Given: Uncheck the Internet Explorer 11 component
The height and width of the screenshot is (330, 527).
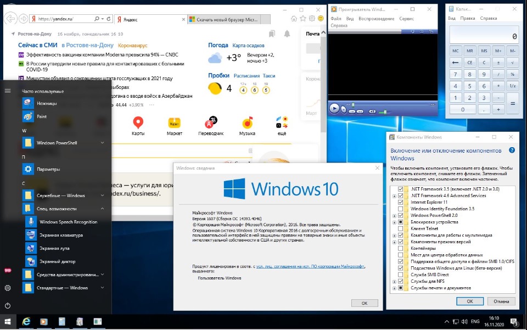Looking at the screenshot, I should 400,202.
